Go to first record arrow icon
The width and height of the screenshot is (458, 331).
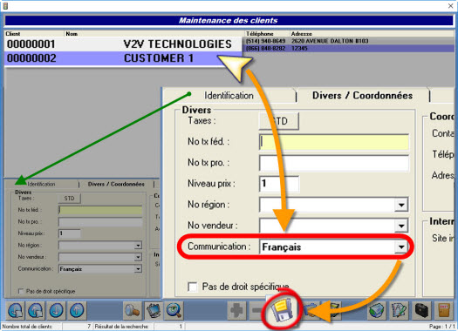pos(16,310)
